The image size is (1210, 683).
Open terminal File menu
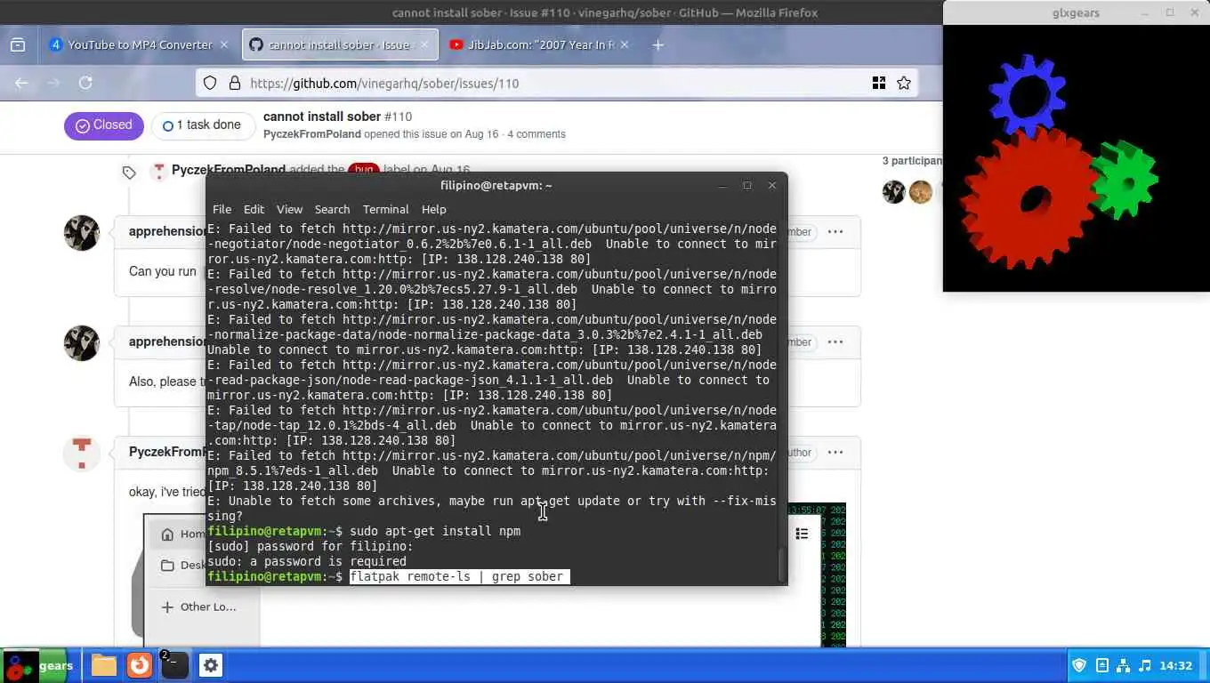[x=222, y=209]
